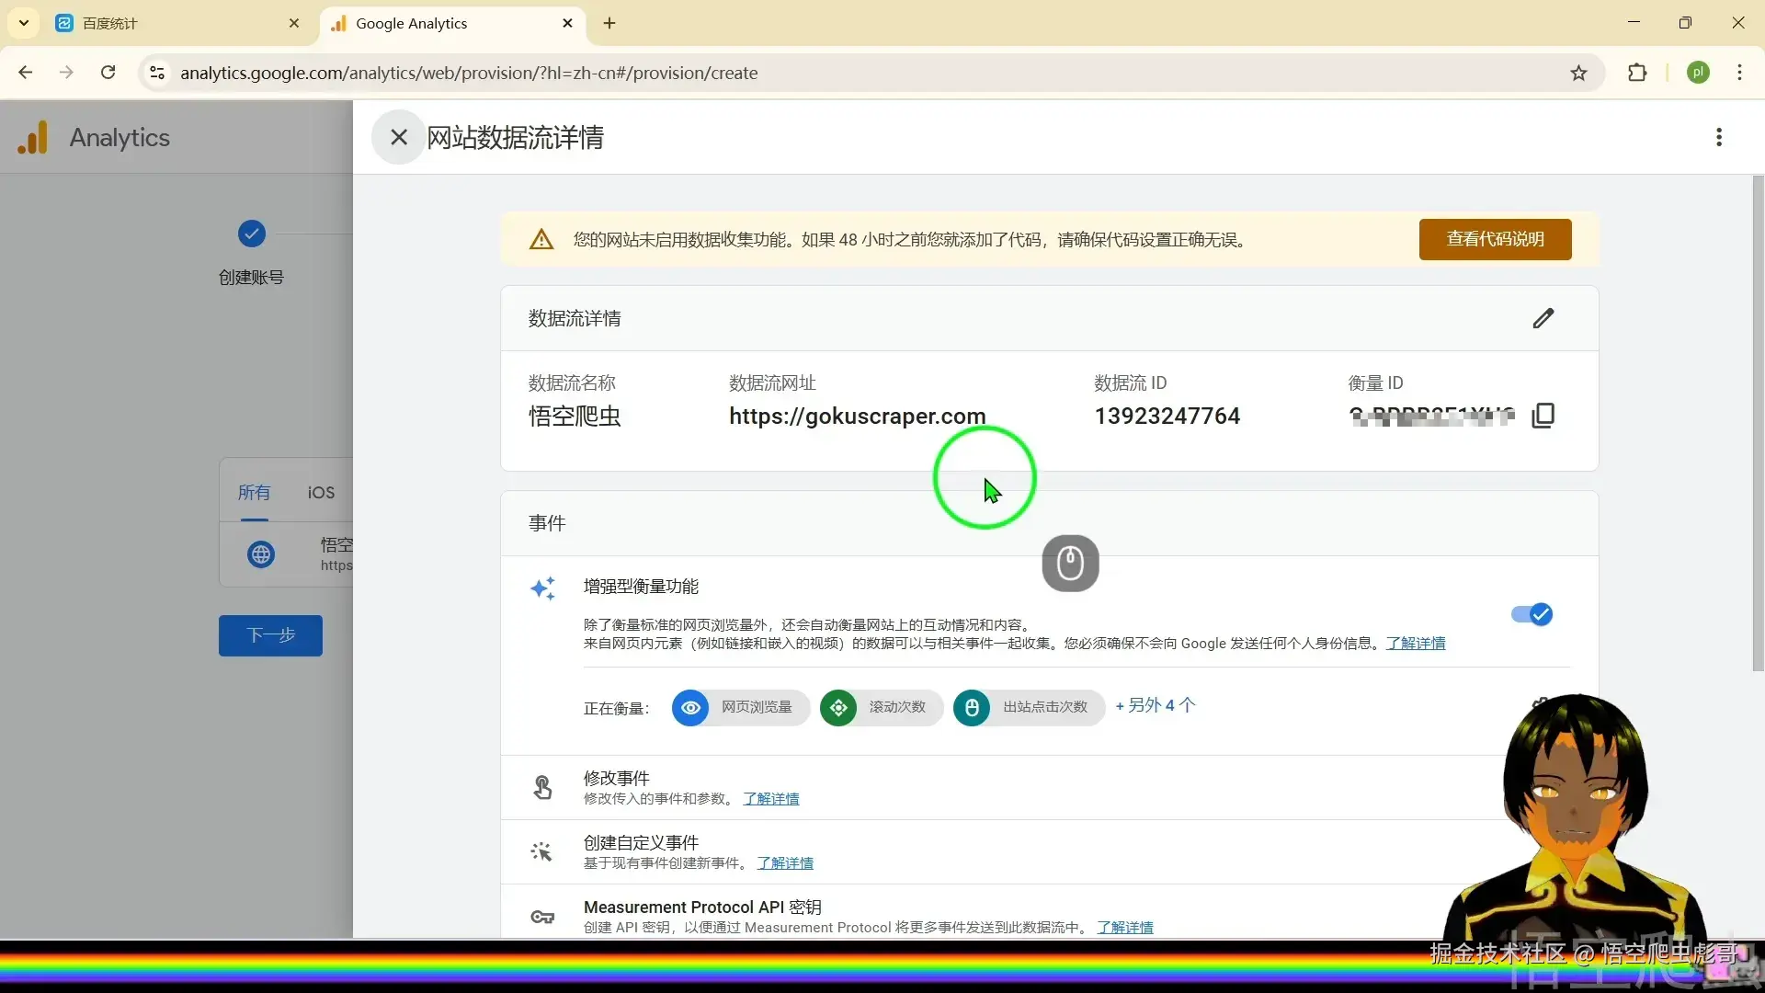Screen dimensions: 1765x993
Task: Edit 数据流详情 using the pencil icon
Action: (x=1543, y=318)
